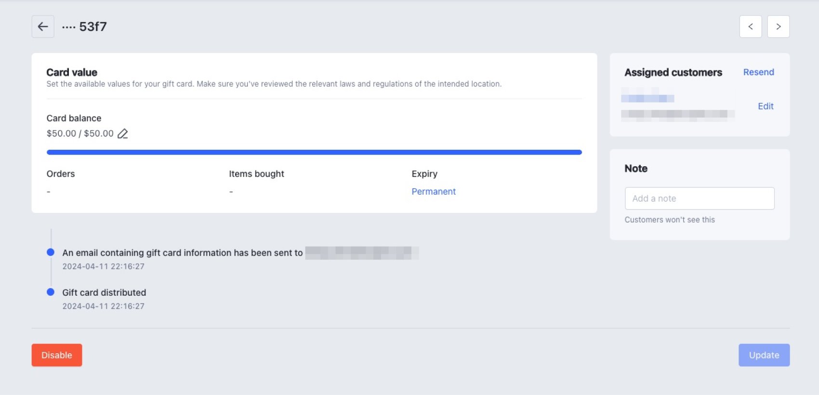Click the Gift card distributed timeline dot
This screenshot has width=819, height=395.
tap(51, 292)
